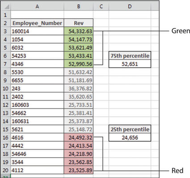
Task: Click revenue cell 36,376.82
Action: coord(79,89)
